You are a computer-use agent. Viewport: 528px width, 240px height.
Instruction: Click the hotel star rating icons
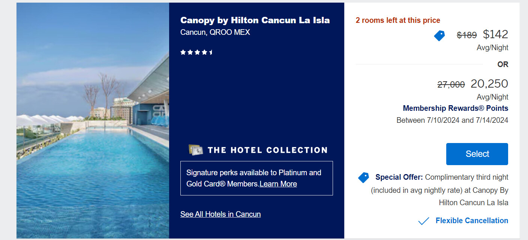point(196,52)
